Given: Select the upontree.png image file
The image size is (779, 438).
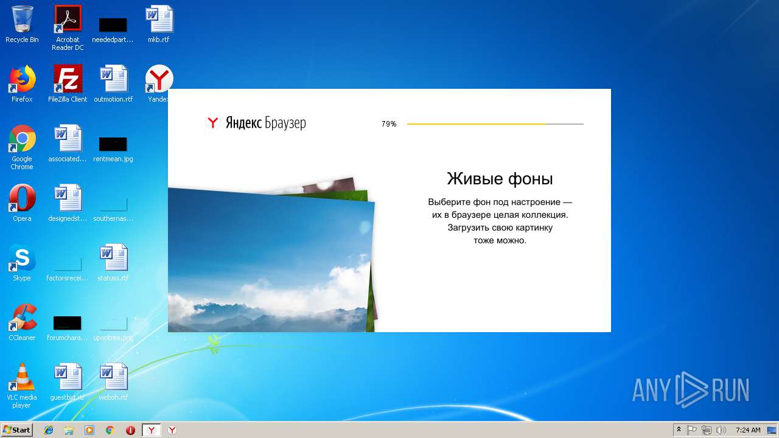Looking at the screenshot, I should (113, 328).
